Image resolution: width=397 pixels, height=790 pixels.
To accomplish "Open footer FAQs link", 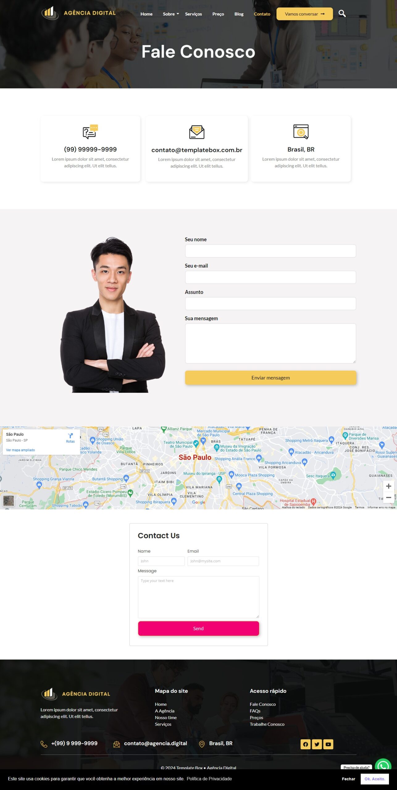I will (x=255, y=711).
